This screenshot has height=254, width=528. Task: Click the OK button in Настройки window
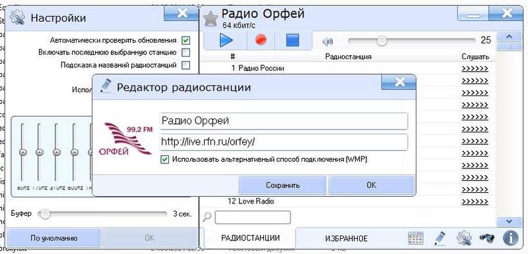coord(150,238)
